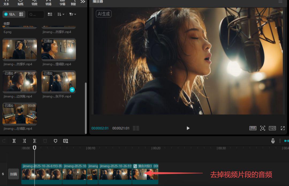Viewport: 289px width, 186px height.
Task: Open the 贴纸 stickers panel
Action: pos(20,3)
